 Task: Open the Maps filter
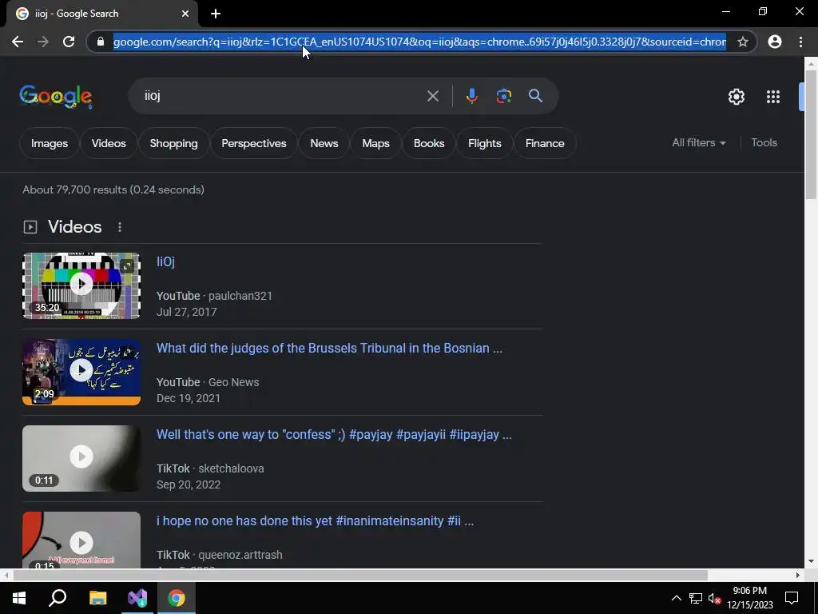click(375, 143)
